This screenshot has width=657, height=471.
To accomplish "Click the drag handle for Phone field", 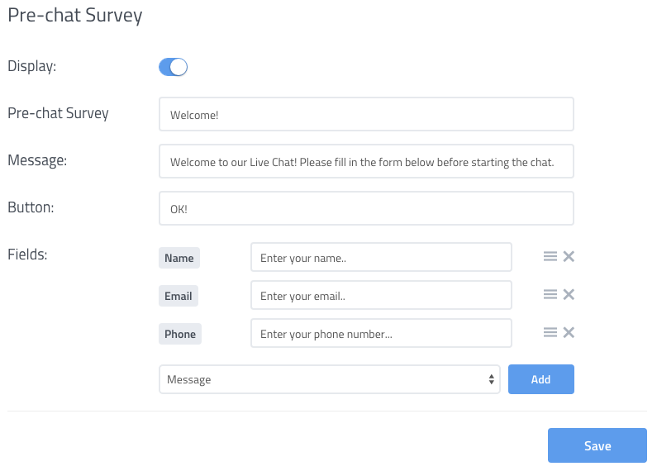I will pyautogui.click(x=550, y=333).
